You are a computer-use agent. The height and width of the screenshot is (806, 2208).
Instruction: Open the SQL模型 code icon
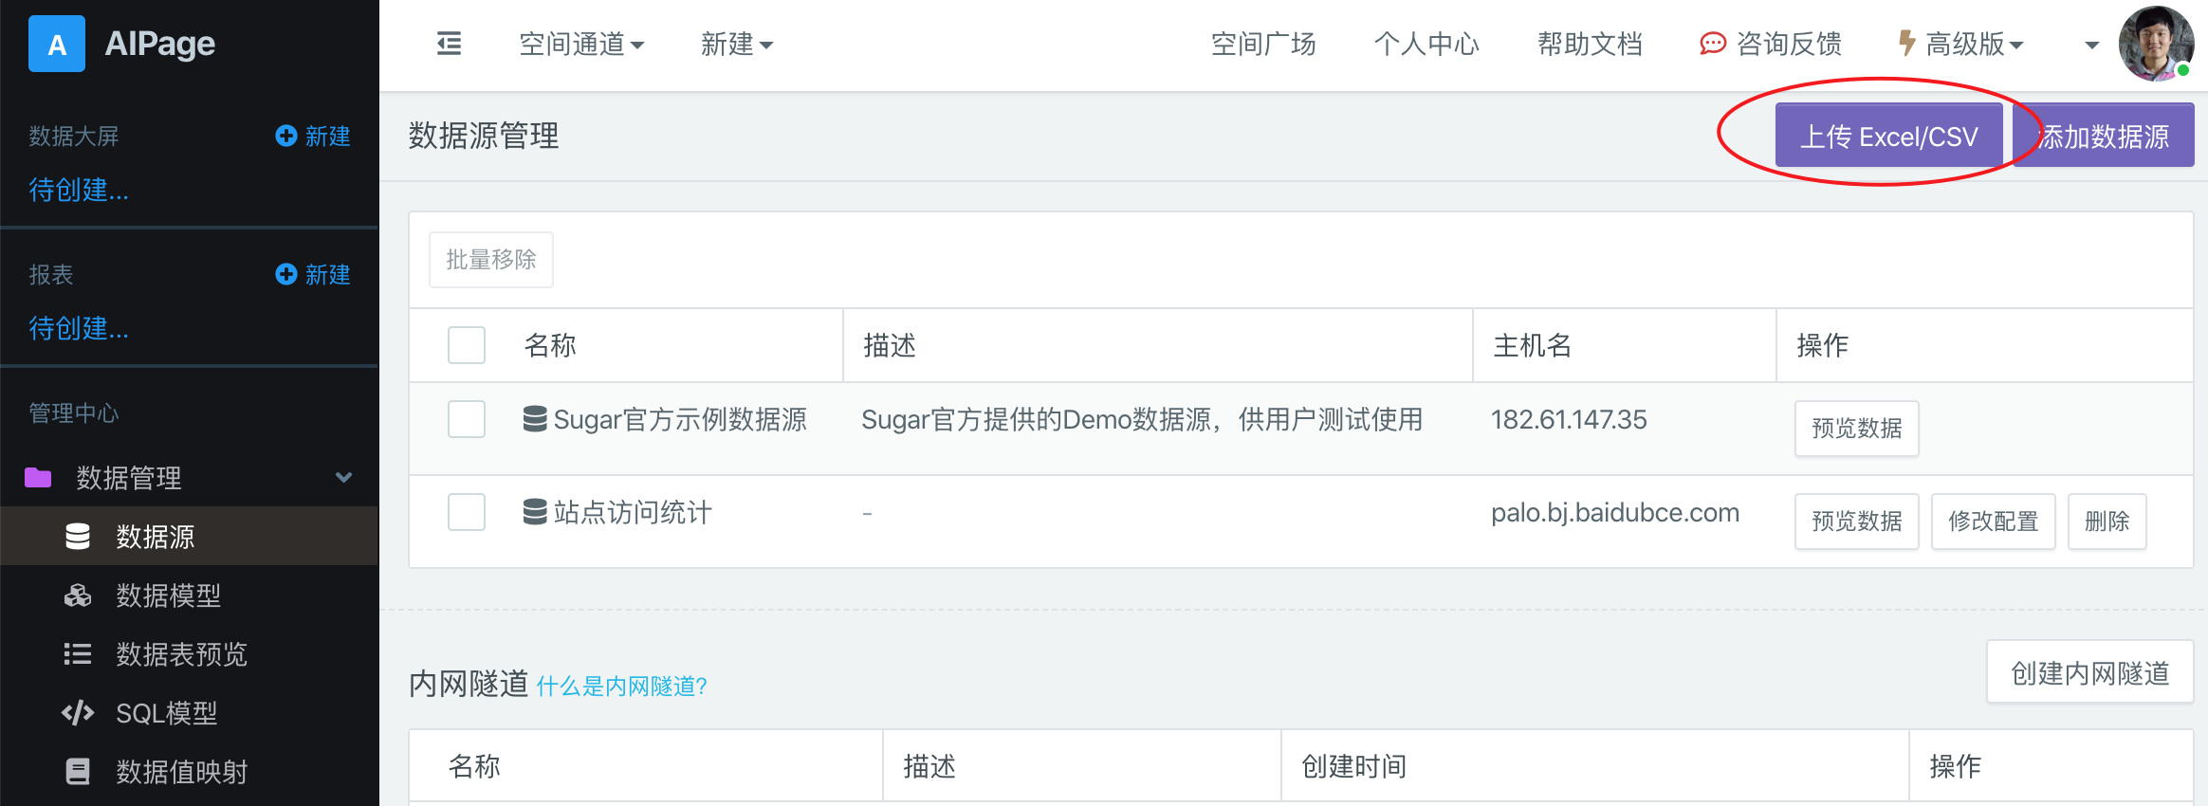[78, 713]
